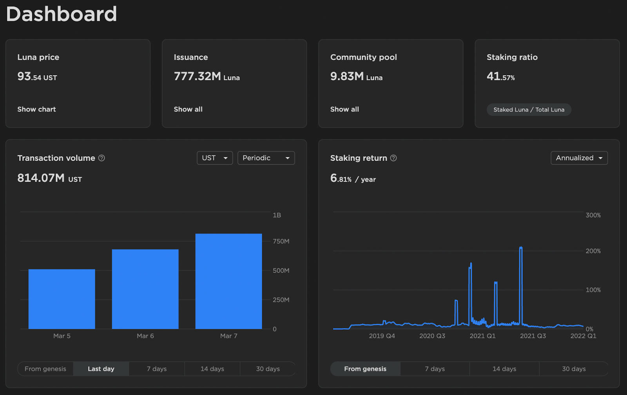Switch Transaction volume to 30 days
This screenshot has height=395, width=627.
click(268, 369)
